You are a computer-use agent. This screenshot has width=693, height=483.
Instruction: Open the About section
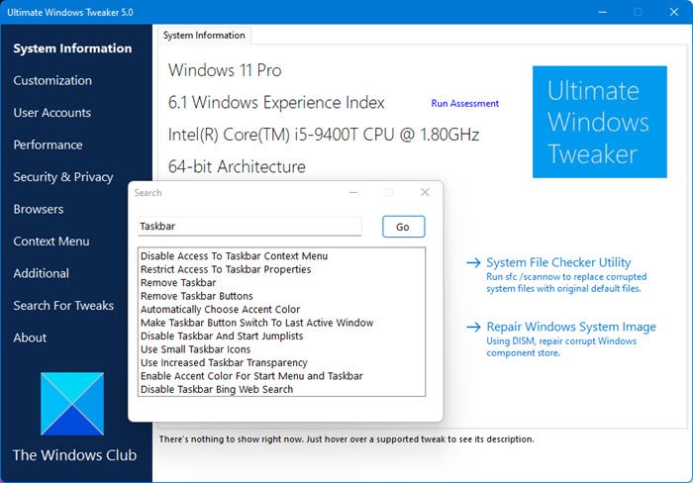click(30, 338)
